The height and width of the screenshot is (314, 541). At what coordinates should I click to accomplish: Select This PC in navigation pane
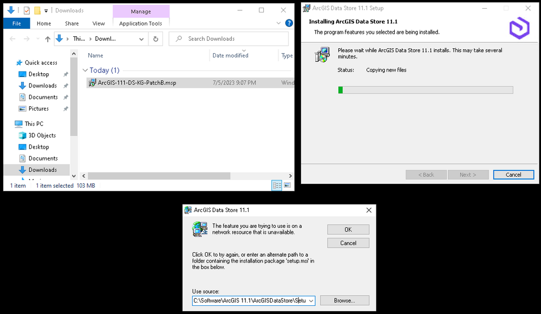point(34,124)
